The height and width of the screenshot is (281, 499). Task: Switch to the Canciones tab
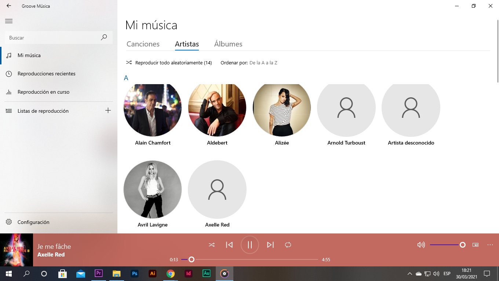143,44
